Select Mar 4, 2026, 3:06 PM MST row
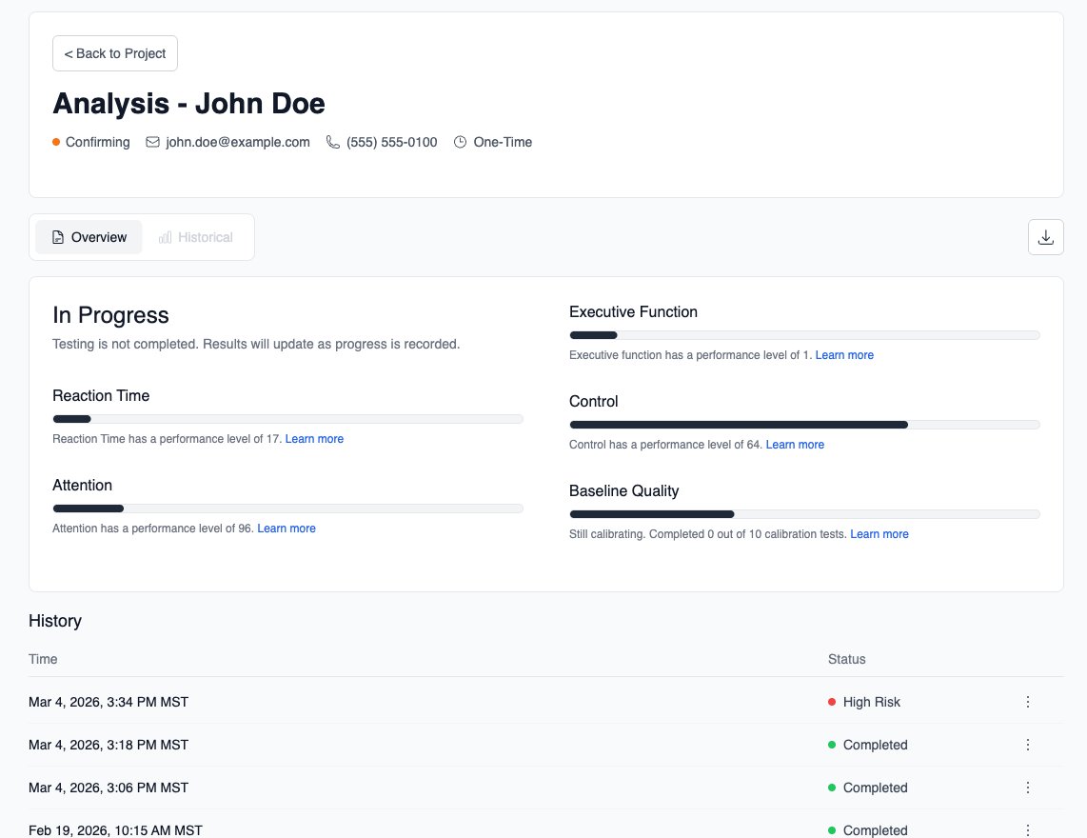 545,788
